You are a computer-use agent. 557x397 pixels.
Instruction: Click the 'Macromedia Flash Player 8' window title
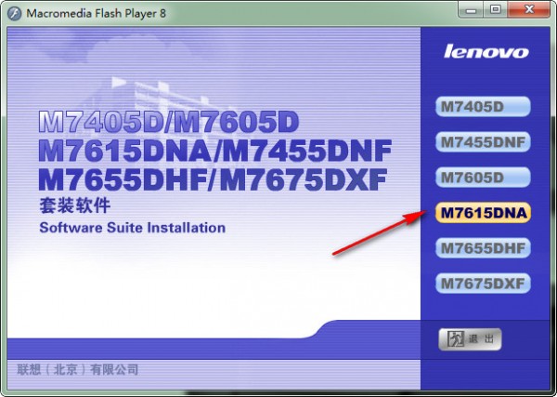coord(96,14)
